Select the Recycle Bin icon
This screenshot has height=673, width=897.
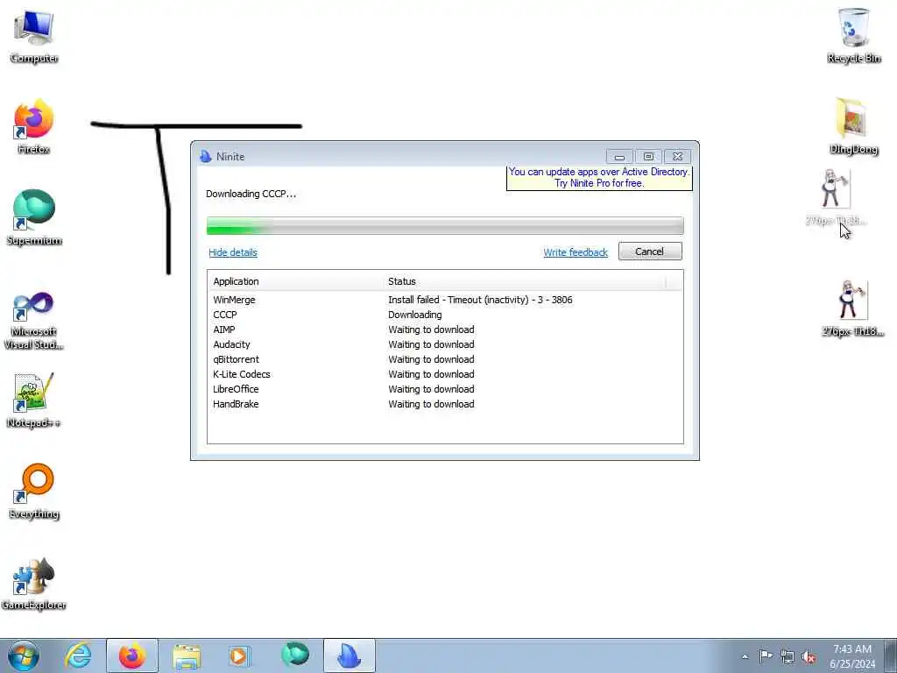[853, 35]
